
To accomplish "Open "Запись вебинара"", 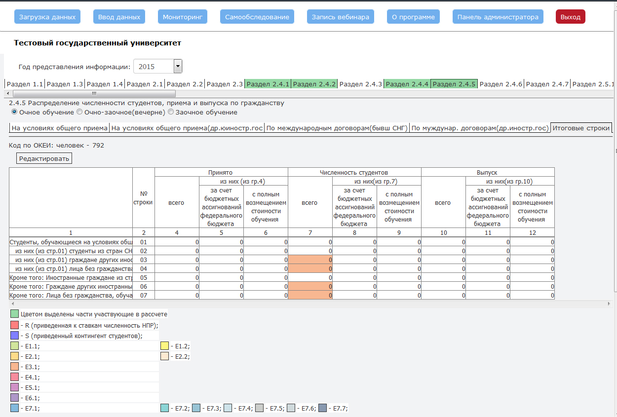I will pos(341,17).
